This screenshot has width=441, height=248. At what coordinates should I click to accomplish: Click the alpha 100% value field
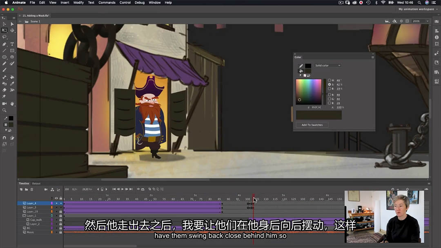339,107
